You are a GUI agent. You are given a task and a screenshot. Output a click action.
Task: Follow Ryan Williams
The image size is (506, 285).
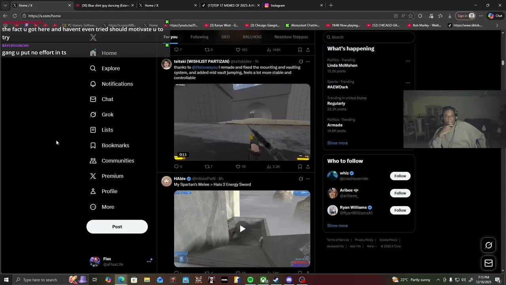point(400,210)
